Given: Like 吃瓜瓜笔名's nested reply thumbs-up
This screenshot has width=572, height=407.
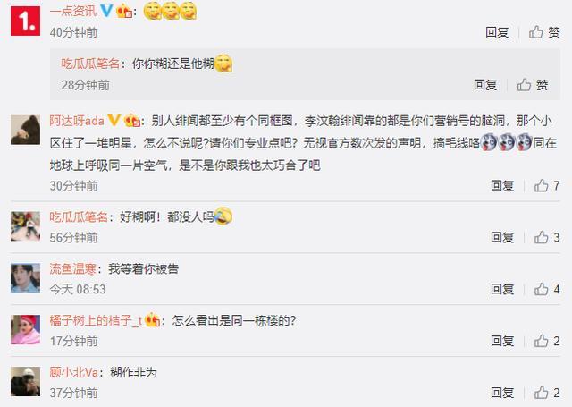Looking at the screenshot, I should (x=533, y=85).
